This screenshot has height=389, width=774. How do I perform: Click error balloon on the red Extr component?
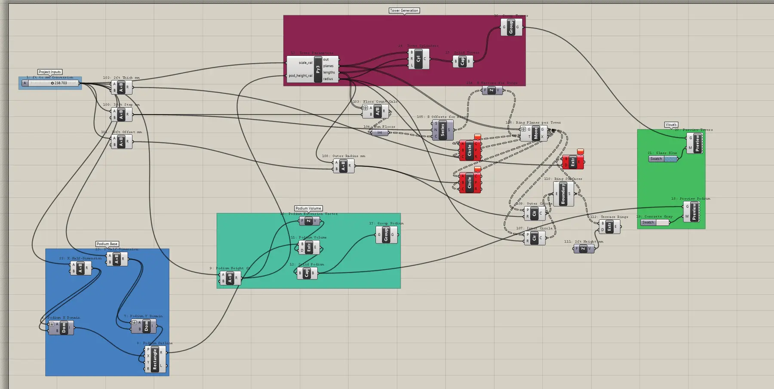(580, 152)
